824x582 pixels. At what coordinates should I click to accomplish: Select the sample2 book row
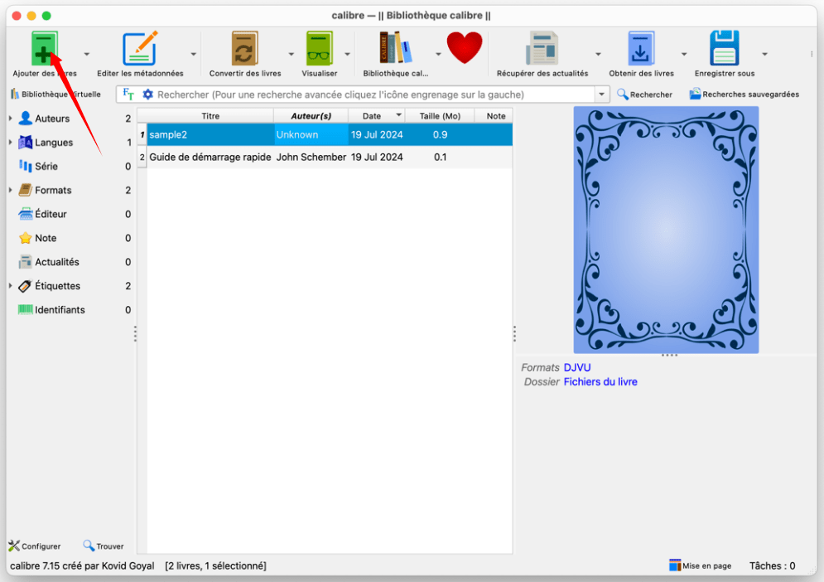click(325, 134)
